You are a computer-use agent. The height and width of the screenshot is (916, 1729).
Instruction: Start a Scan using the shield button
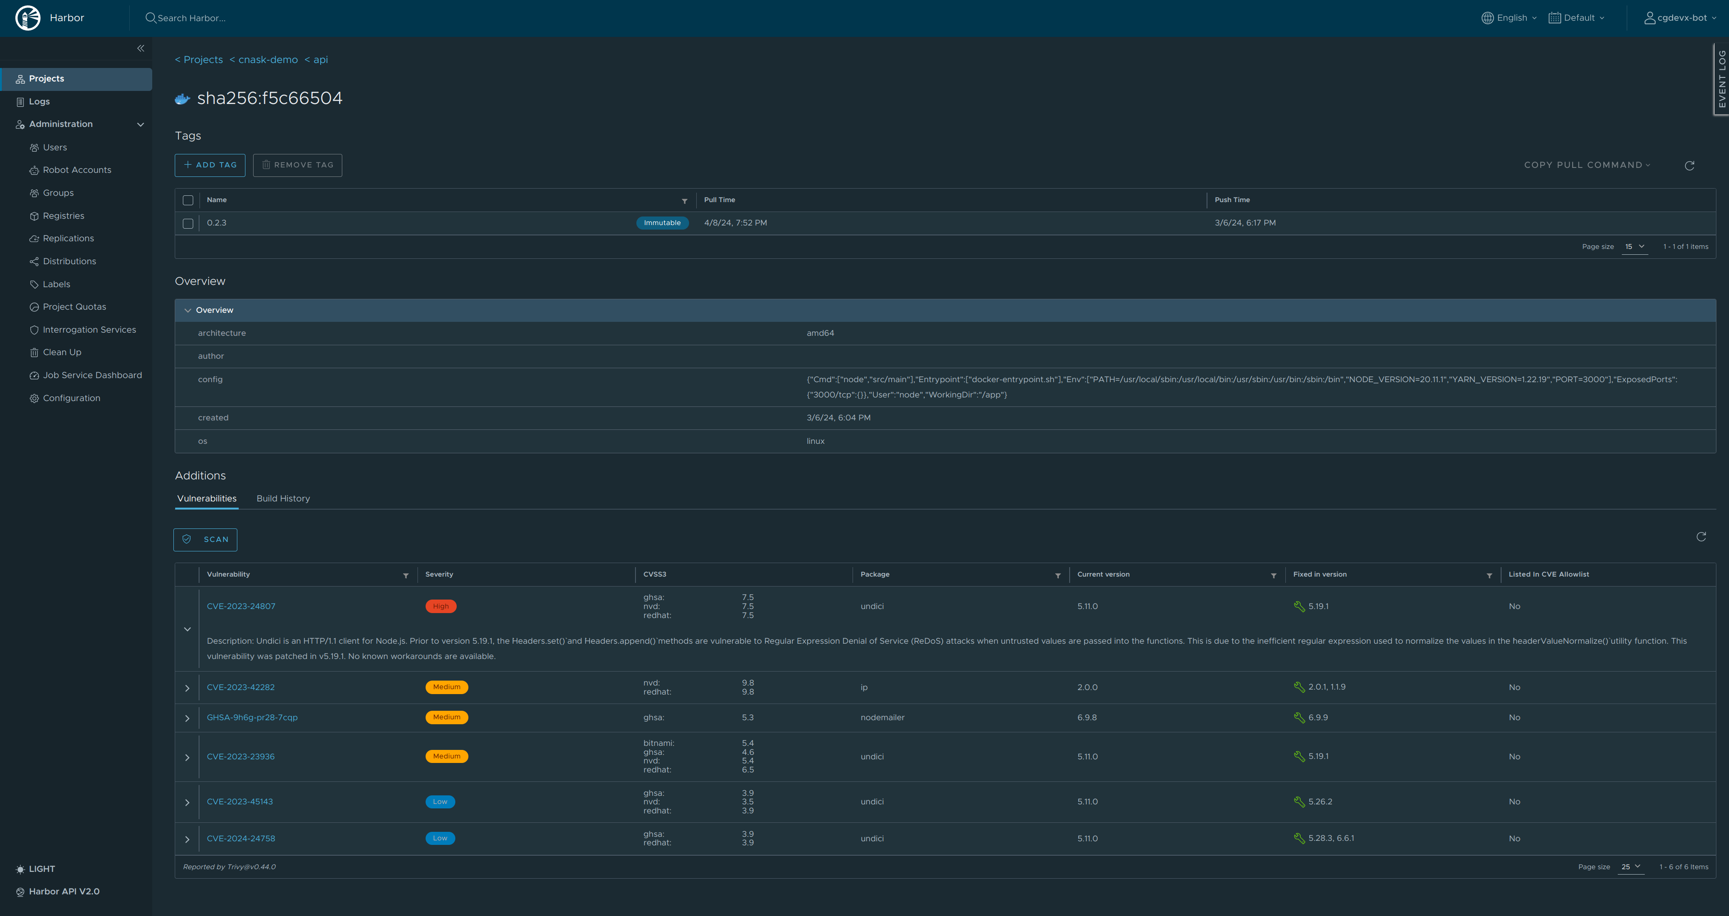click(205, 539)
